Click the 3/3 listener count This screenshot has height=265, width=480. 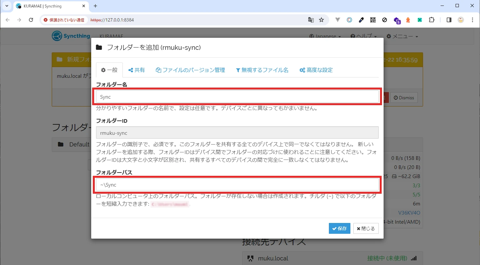416,186
